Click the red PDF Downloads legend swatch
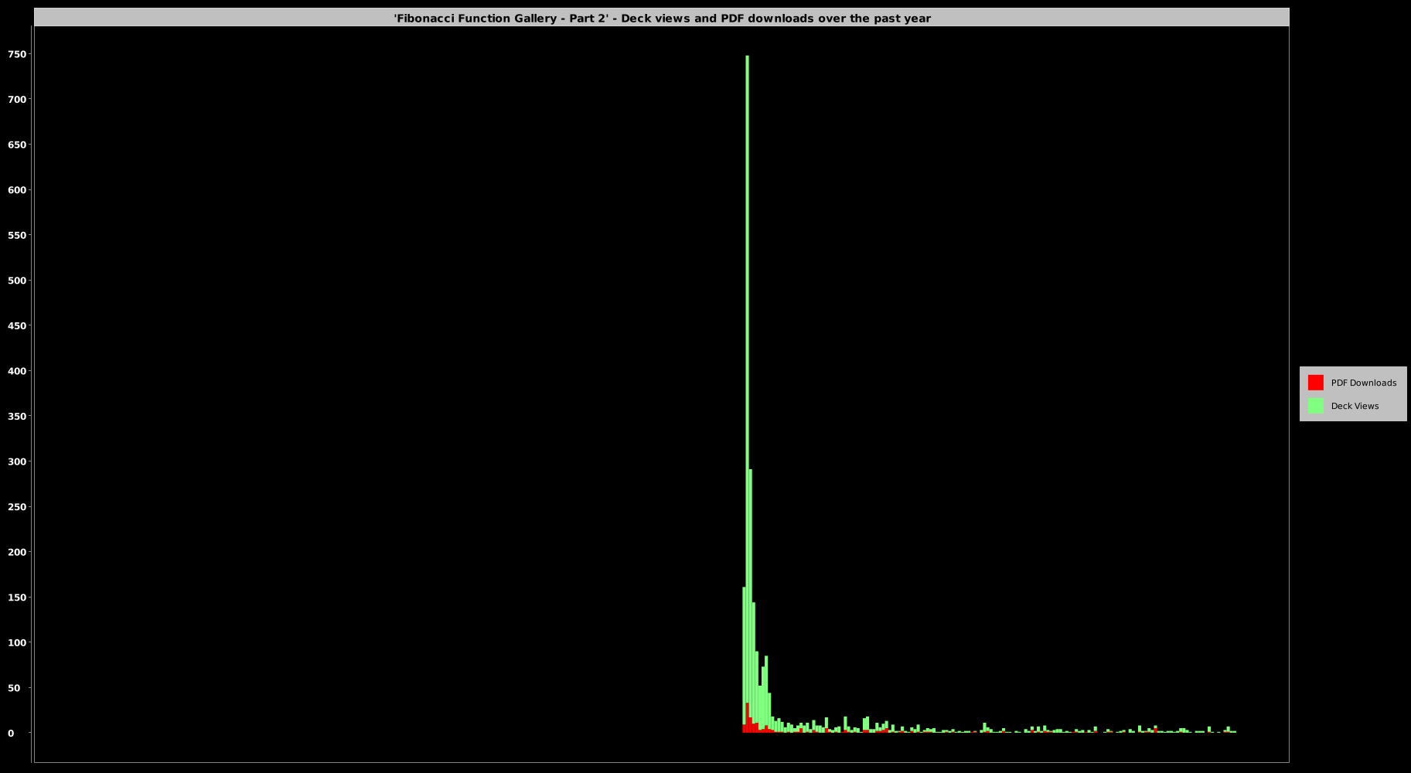Screen dimensions: 1411x773 coord(1315,383)
